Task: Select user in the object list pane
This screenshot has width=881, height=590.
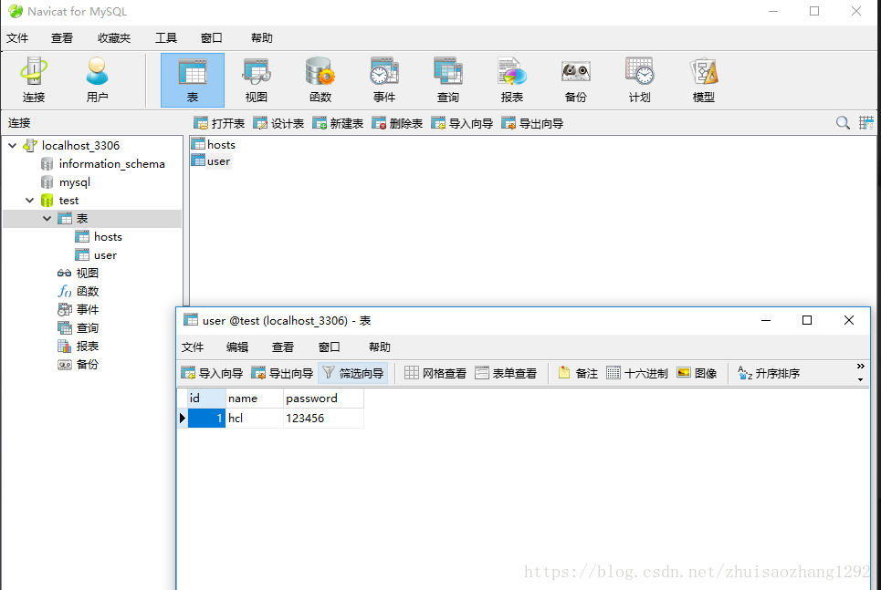Action: (211, 161)
